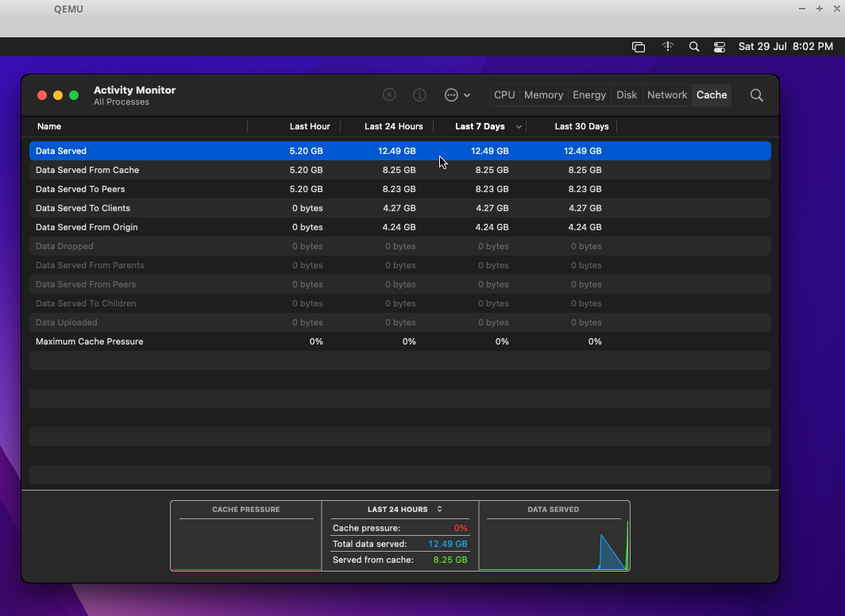This screenshot has height=616, width=845.
Task: Switch to the Memory tab
Action: click(543, 95)
